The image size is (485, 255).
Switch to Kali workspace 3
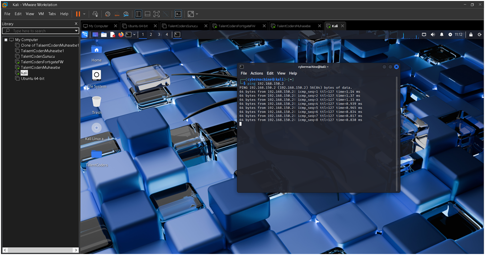(159, 34)
